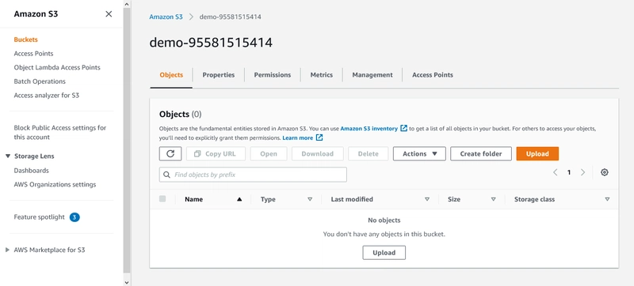This screenshot has height=286, width=634.
Task: Click the sidebar vertical scrollbar
Action: pyautogui.click(x=127, y=141)
